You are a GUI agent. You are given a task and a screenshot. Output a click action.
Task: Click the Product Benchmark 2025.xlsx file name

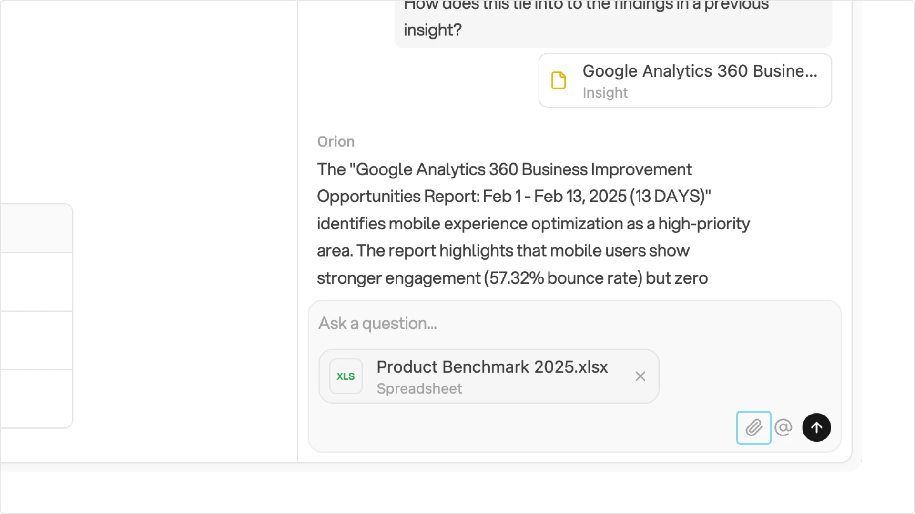[492, 367]
